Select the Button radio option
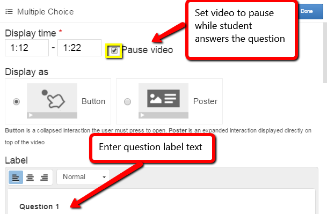Image resolution: width=327 pixels, height=214 pixels. click(16, 102)
